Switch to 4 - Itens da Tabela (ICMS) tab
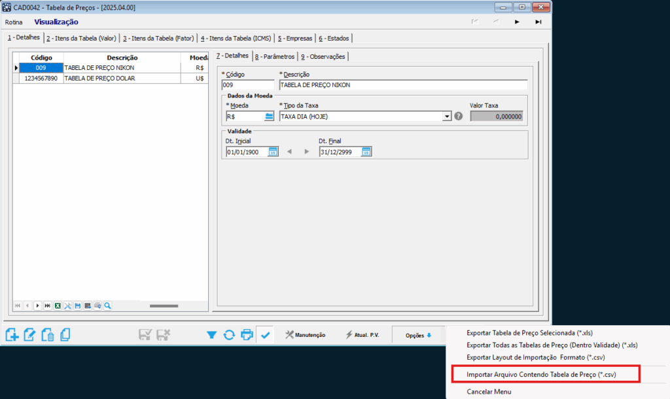 [x=236, y=39]
